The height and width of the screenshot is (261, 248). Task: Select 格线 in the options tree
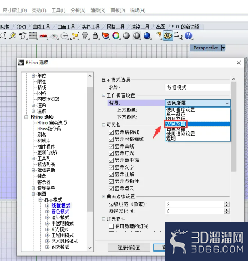coord(42,88)
